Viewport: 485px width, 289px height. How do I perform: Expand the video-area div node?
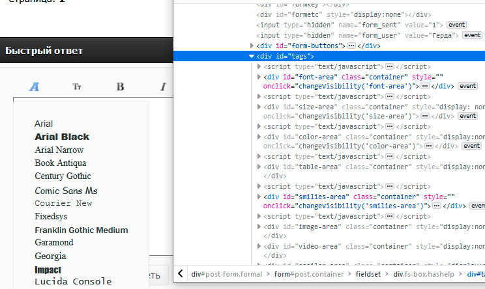(259, 247)
